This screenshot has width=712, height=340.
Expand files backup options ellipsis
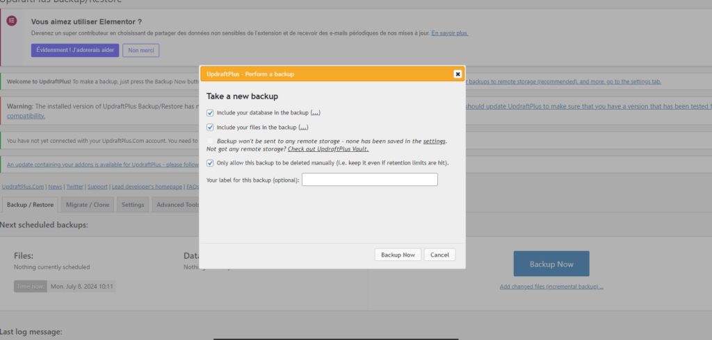302,127
